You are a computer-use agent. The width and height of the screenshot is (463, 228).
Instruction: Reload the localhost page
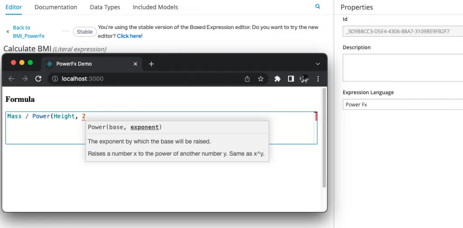[38, 79]
